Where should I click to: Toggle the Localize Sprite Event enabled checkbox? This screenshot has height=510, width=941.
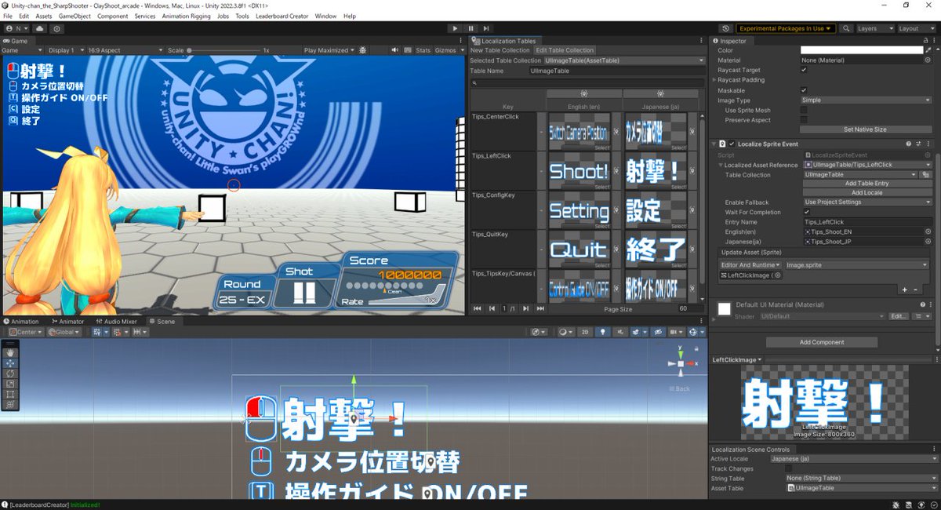coord(732,144)
